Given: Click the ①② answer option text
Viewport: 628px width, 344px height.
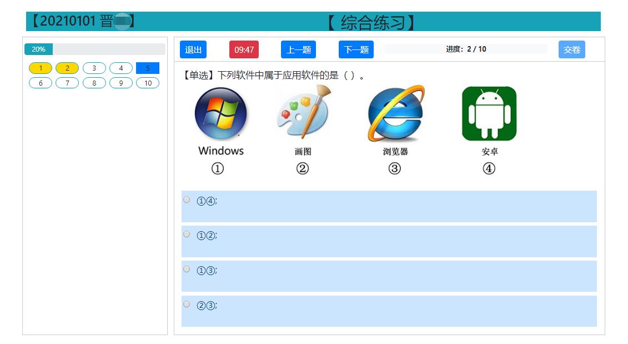Looking at the screenshot, I should (x=207, y=235).
